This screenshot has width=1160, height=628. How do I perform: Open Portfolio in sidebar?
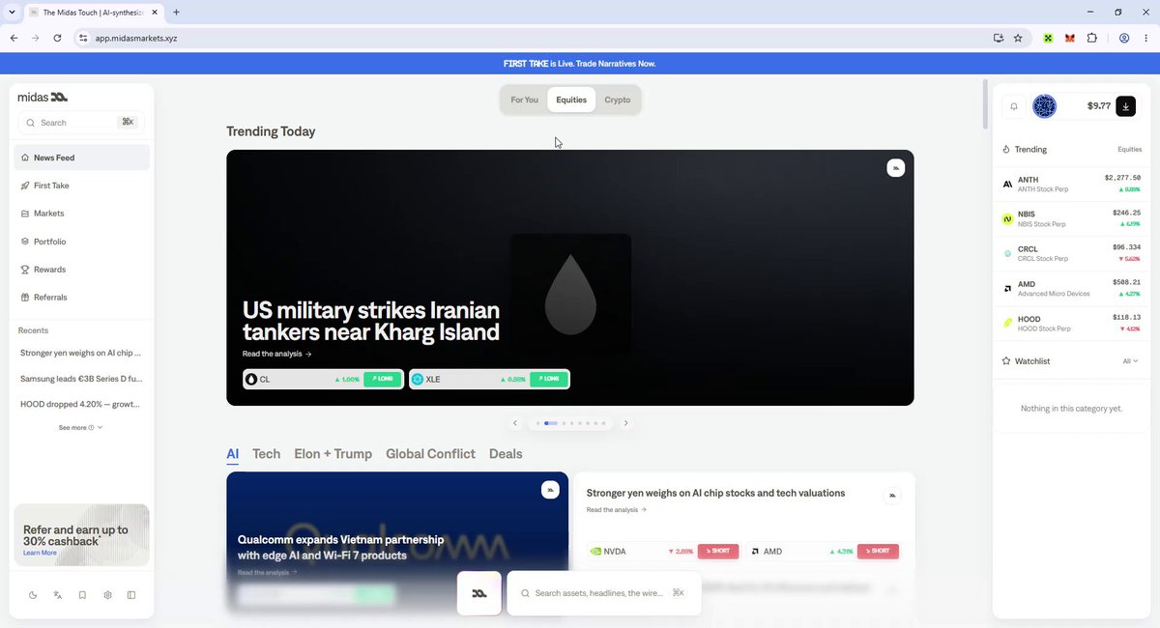[81, 242]
